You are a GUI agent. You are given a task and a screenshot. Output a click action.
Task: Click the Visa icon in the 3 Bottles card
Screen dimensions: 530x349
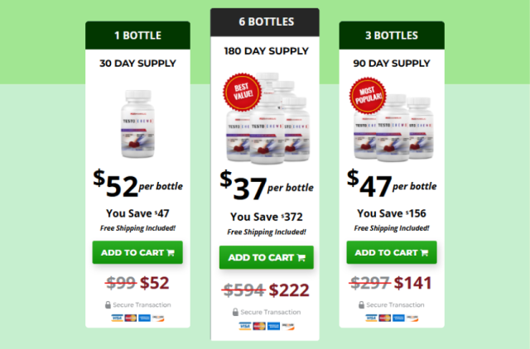click(x=371, y=318)
